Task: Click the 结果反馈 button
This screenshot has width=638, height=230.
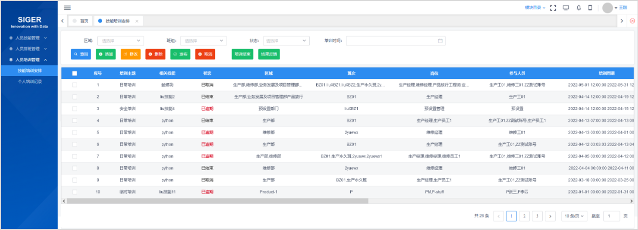Action: tap(269, 54)
